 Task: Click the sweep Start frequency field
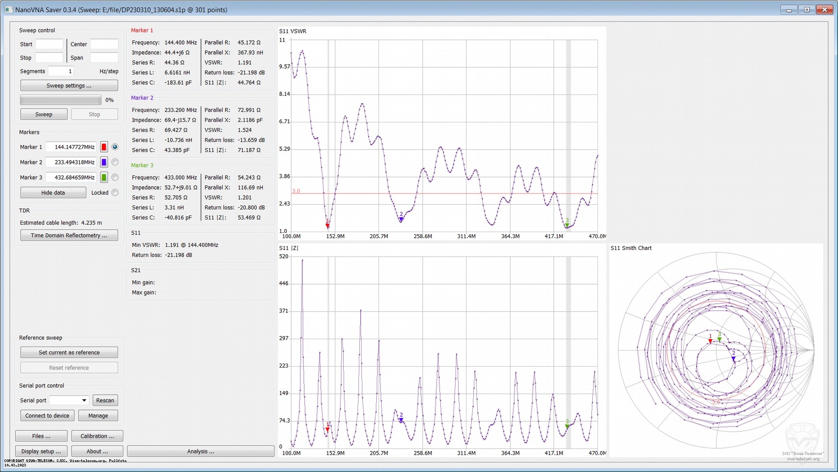[49, 44]
